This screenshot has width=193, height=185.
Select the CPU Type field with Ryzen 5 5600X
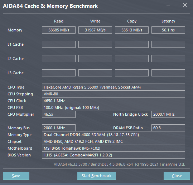(114, 87)
